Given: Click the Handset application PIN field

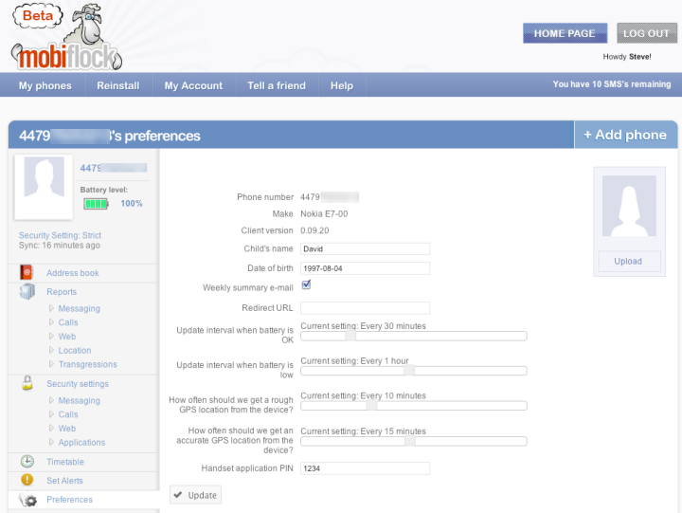Looking at the screenshot, I should tap(365, 468).
